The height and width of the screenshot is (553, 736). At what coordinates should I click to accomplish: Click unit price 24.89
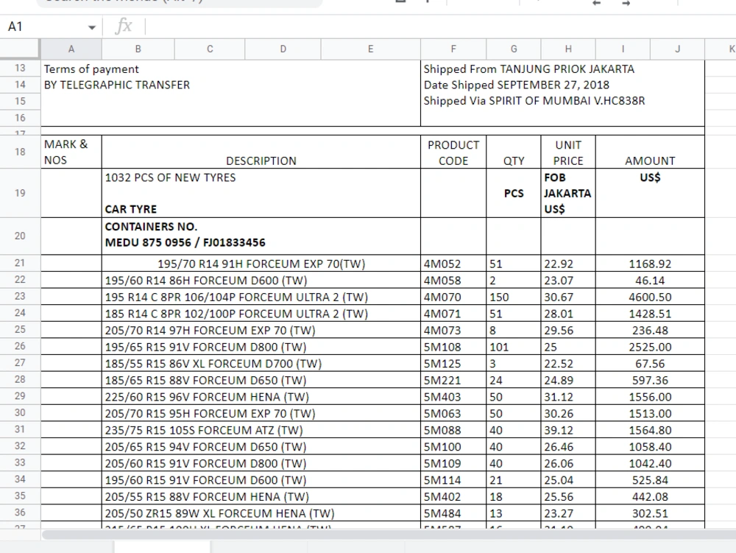click(x=568, y=380)
